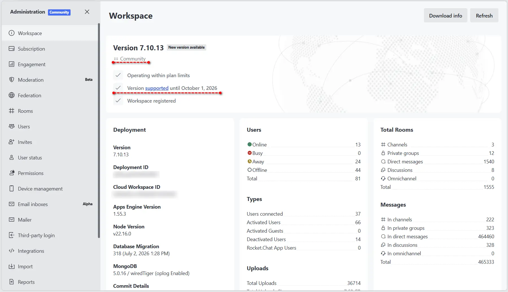Navigate to Federation settings
Viewport: 508px width, 292px height.
click(x=50, y=95)
